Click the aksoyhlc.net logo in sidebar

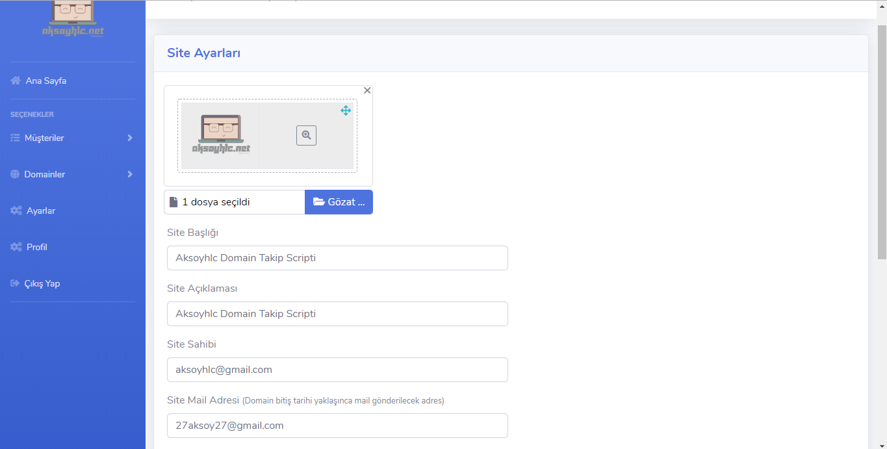(x=73, y=19)
